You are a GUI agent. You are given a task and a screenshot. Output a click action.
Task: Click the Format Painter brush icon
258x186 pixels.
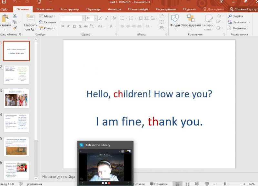pyautogui.click(x=15, y=28)
